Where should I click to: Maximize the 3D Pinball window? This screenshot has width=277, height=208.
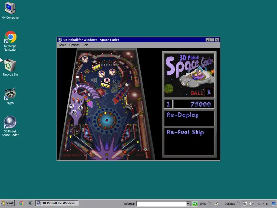tap(212, 40)
